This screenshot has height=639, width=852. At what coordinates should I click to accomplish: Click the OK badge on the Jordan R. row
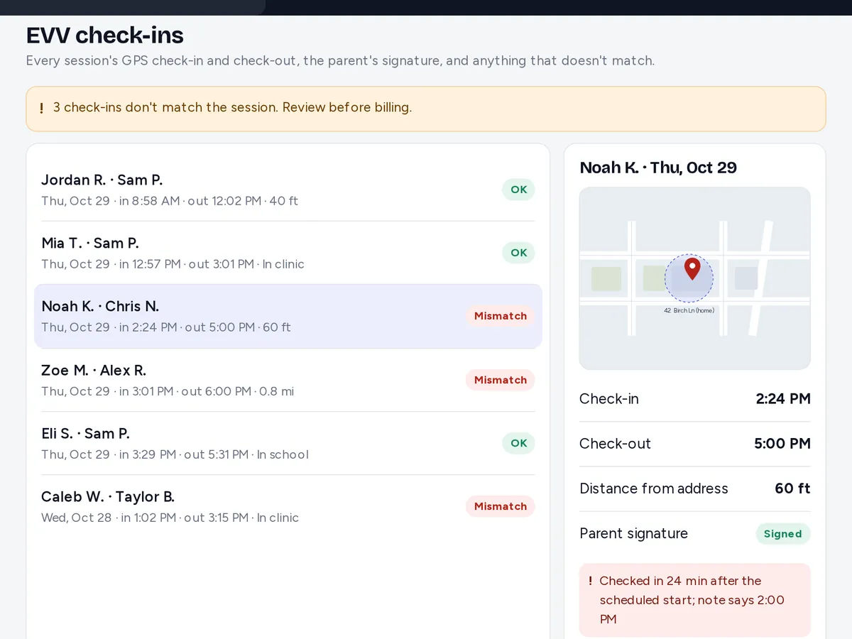(519, 190)
